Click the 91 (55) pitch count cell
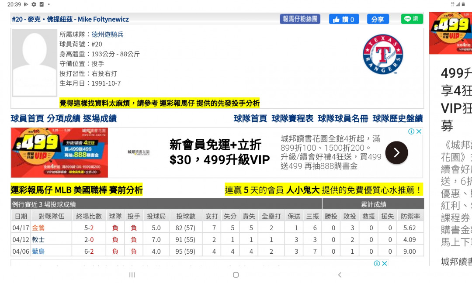Image resolution: width=472 pixels, height=283 pixels. (185, 240)
